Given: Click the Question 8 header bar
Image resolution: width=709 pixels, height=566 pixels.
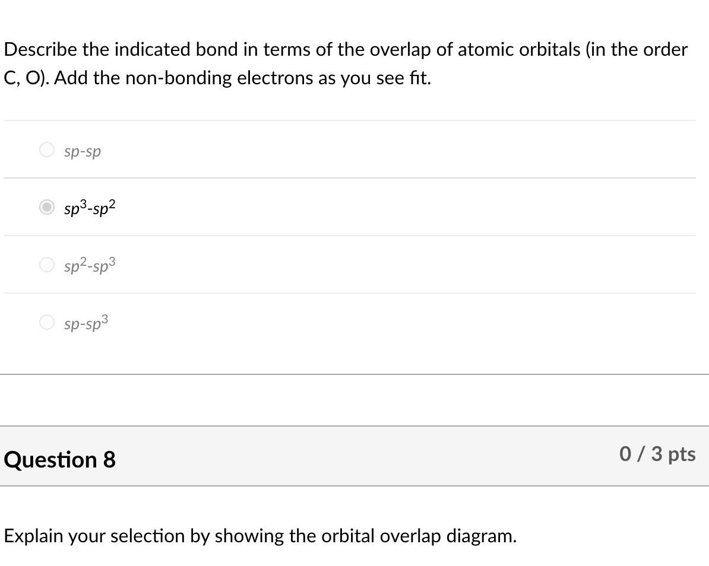Looking at the screenshot, I should pos(354,458).
